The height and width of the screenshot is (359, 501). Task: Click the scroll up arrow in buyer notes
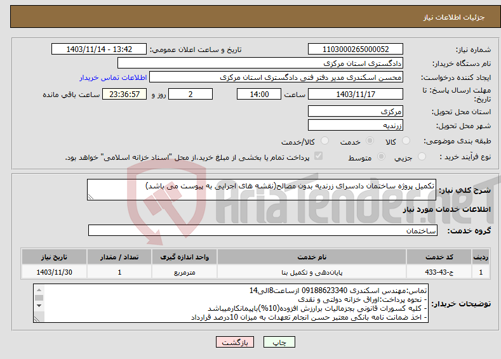pyautogui.click(x=39, y=290)
